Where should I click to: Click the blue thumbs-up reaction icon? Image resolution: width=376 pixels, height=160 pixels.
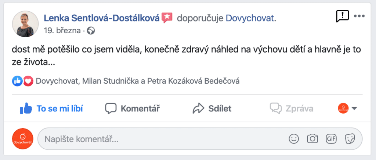[17, 81]
